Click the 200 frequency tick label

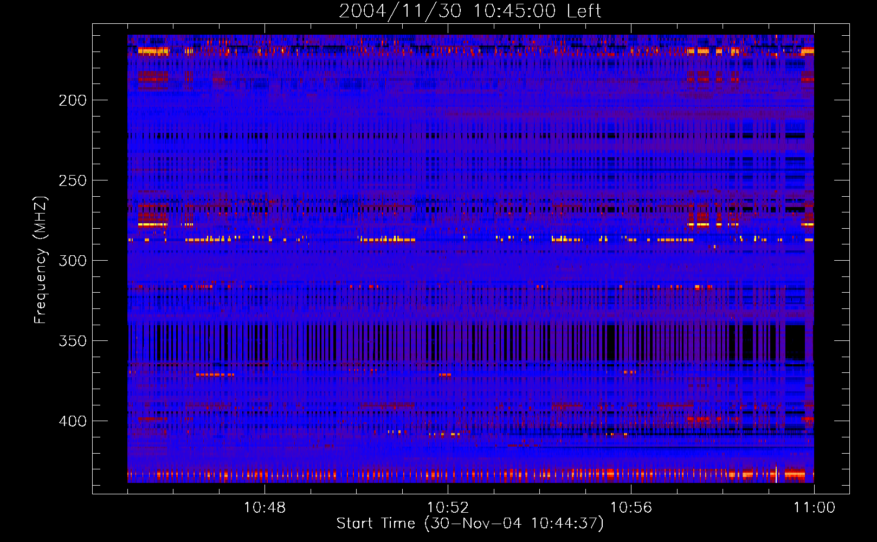(x=73, y=100)
